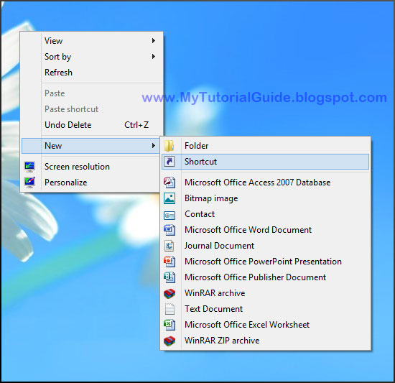The height and width of the screenshot is (383, 395).
Task: Click the greyed Paste entry
Action: (91, 93)
